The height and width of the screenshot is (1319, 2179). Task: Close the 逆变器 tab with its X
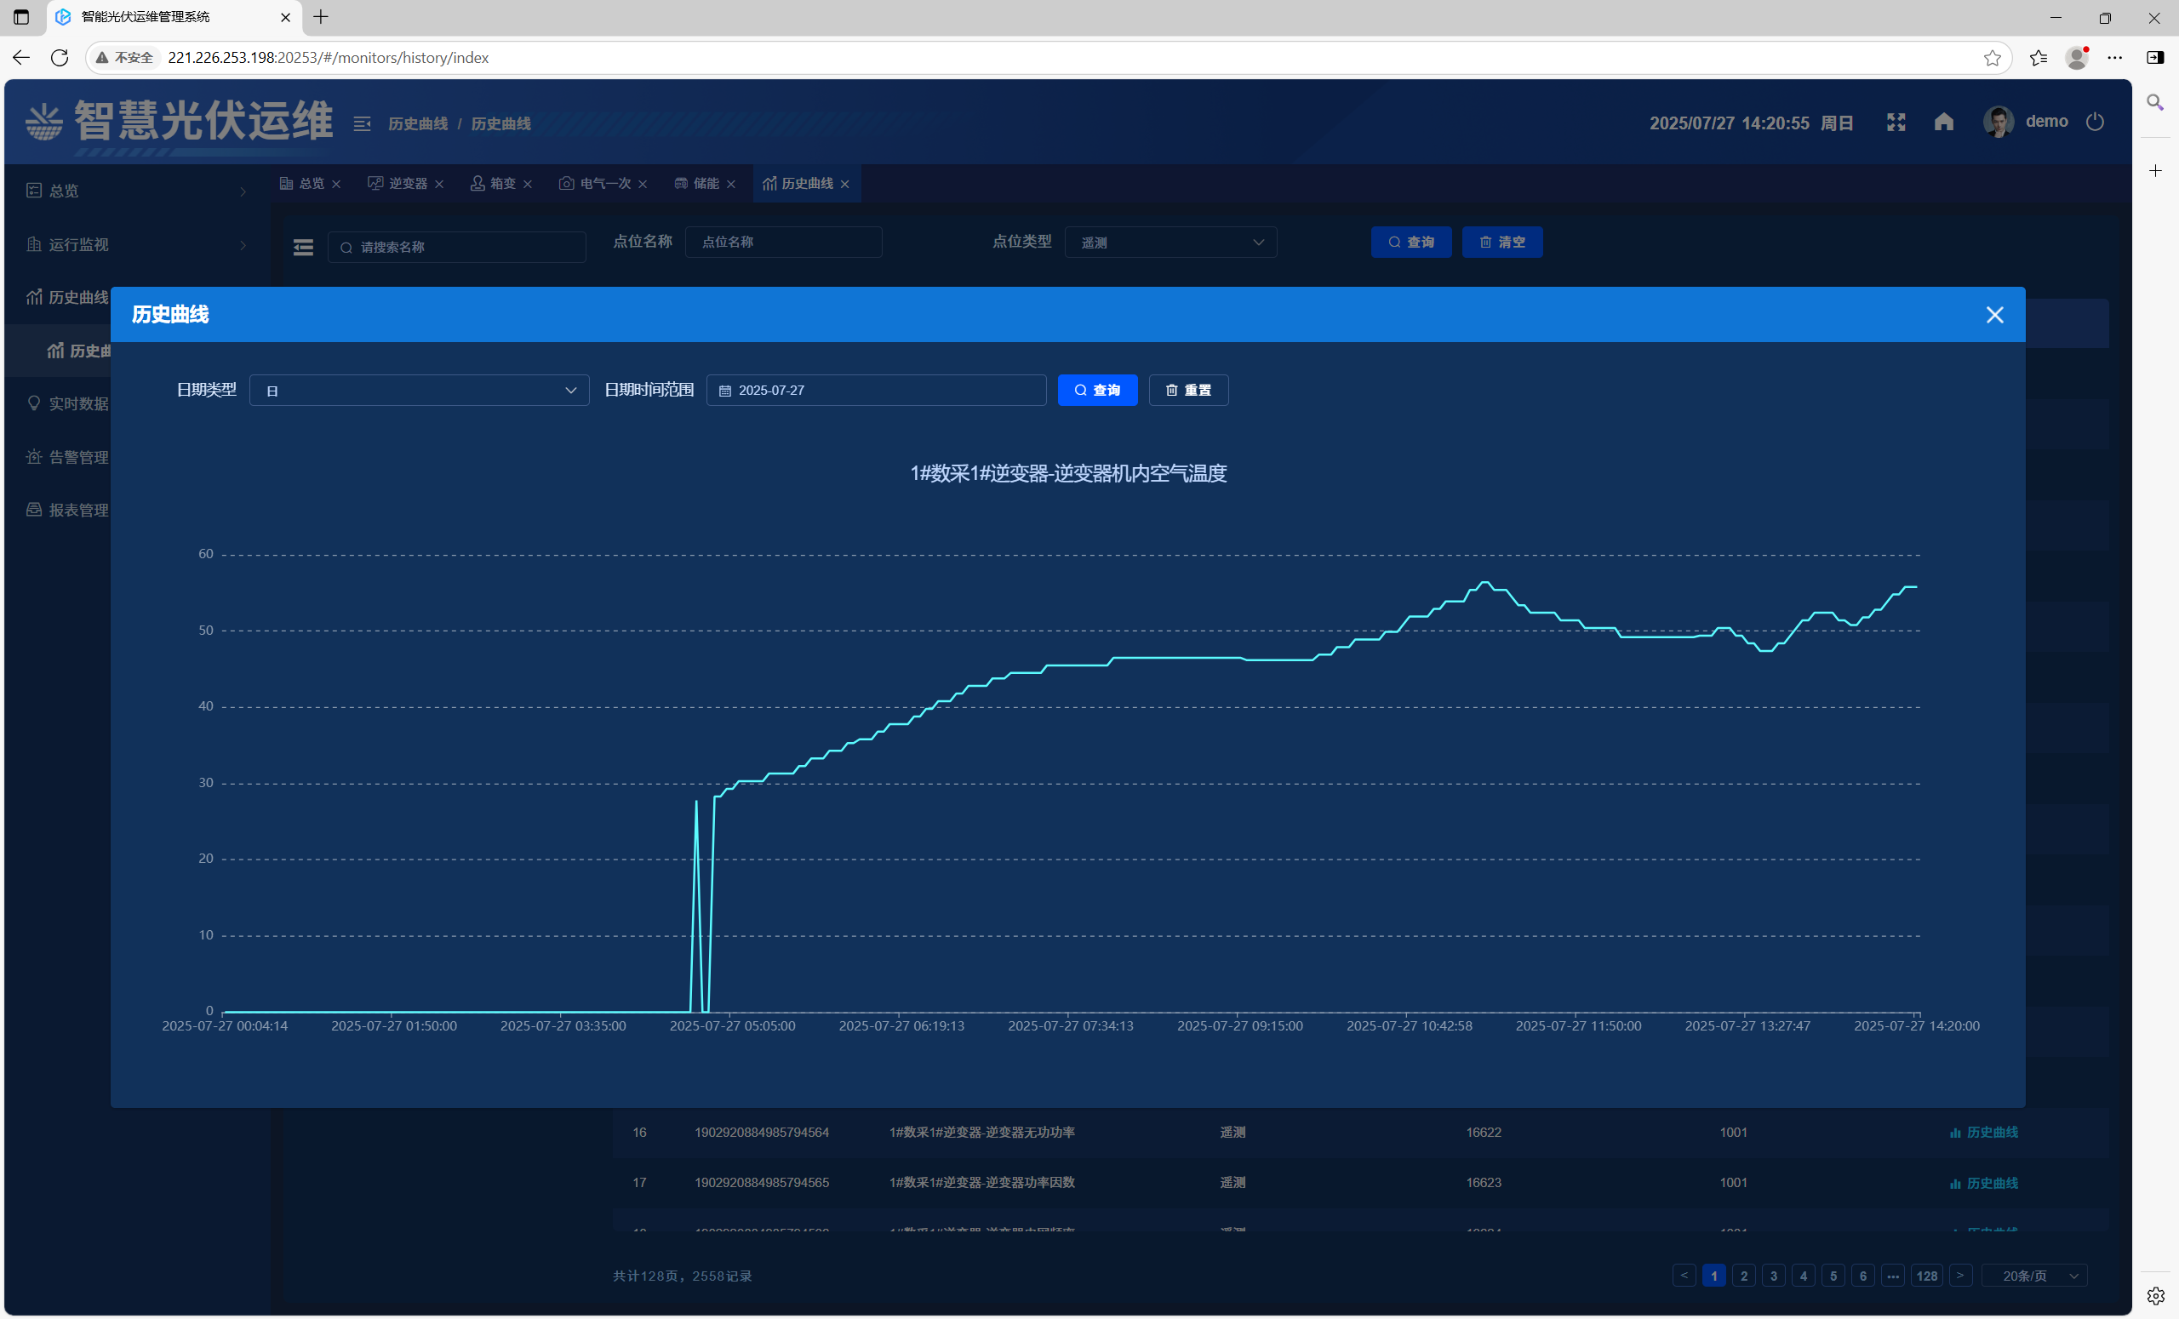pos(439,184)
